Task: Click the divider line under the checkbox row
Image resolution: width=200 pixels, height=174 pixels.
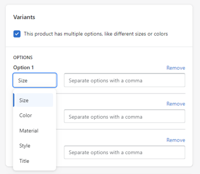Action: (99, 47)
